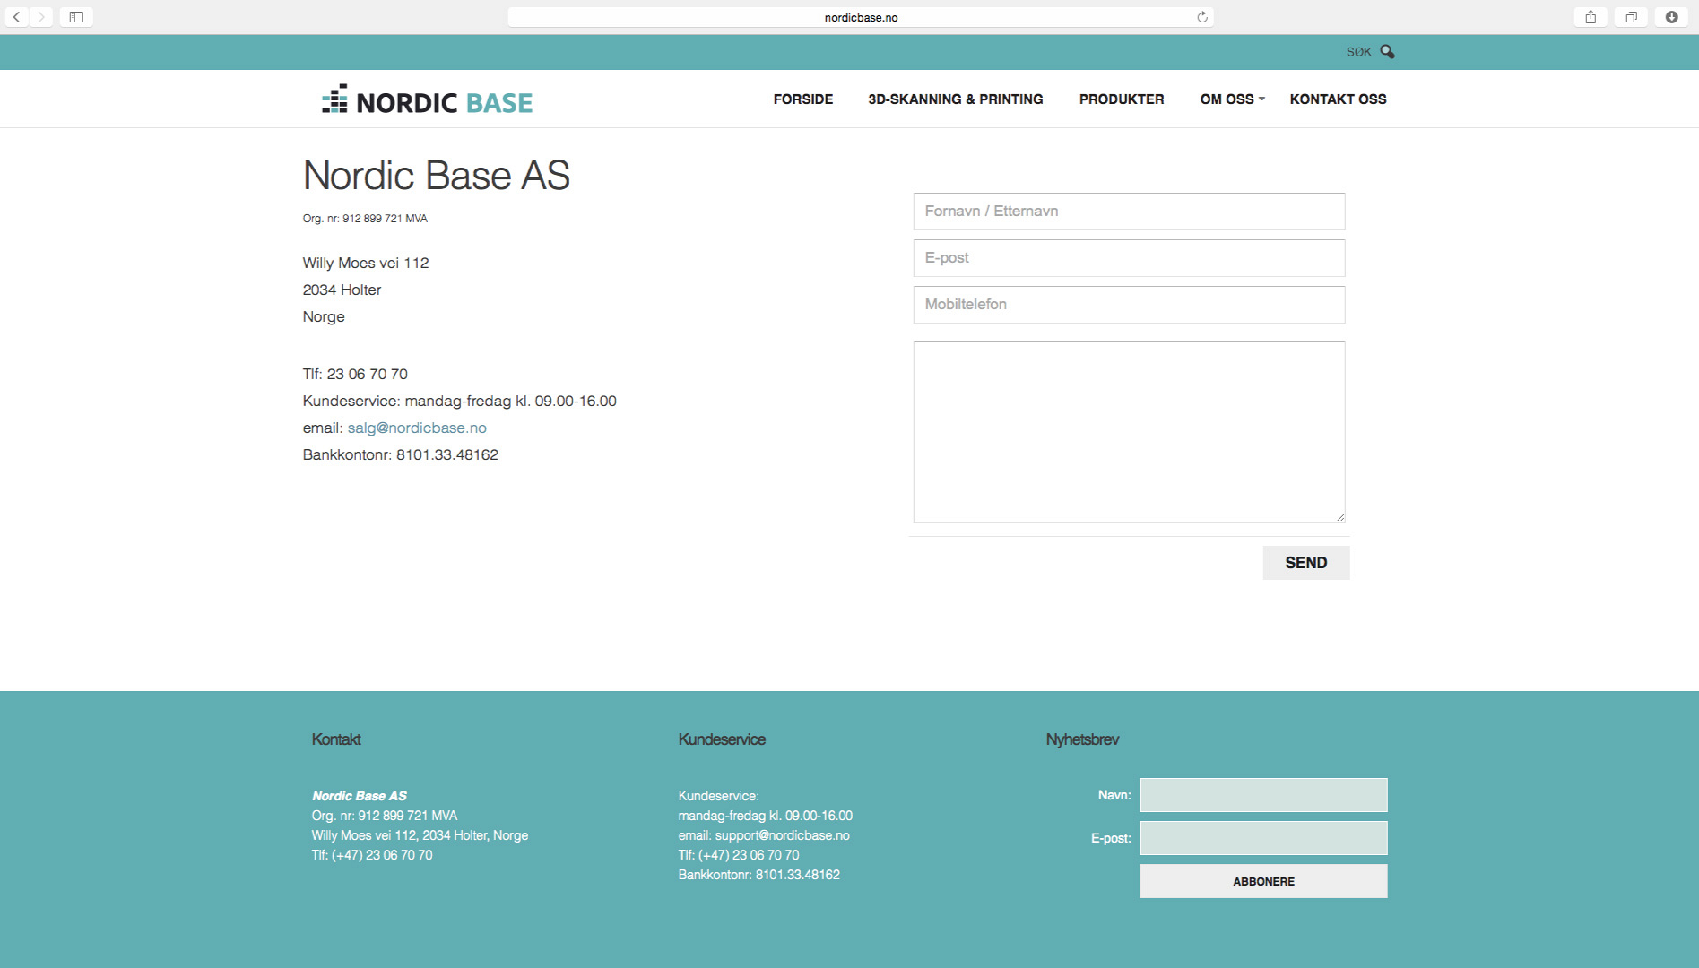Click the footer Navn newsletter field

(1263, 795)
